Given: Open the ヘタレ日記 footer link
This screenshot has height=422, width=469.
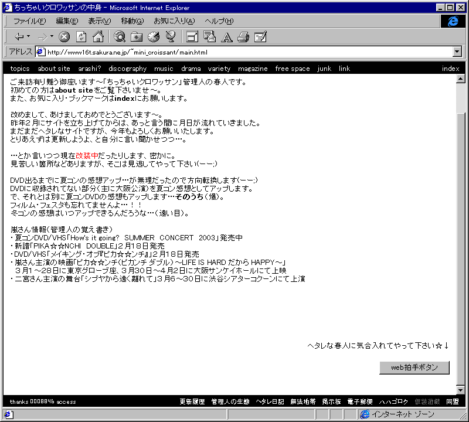Looking at the screenshot, I should pos(270,401).
